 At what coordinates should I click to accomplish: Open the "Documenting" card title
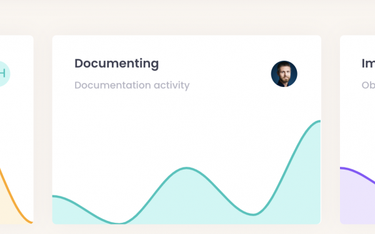[x=116, y=64]
